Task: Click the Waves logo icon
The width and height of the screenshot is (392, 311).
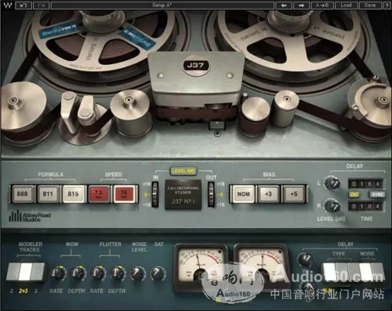Action: [8, 5]
